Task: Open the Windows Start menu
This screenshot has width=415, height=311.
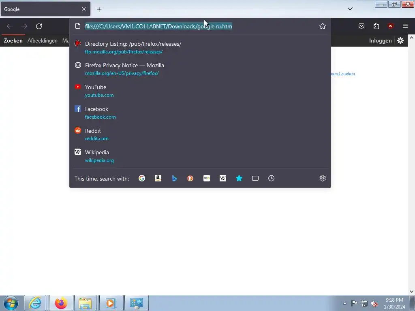Action: tap(11, 303)
